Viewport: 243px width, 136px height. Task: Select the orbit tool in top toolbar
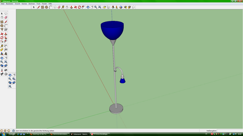pyautogui.click(x=88, y=7)
